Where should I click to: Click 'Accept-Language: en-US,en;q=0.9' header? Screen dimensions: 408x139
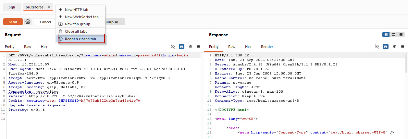pos(43,83)
